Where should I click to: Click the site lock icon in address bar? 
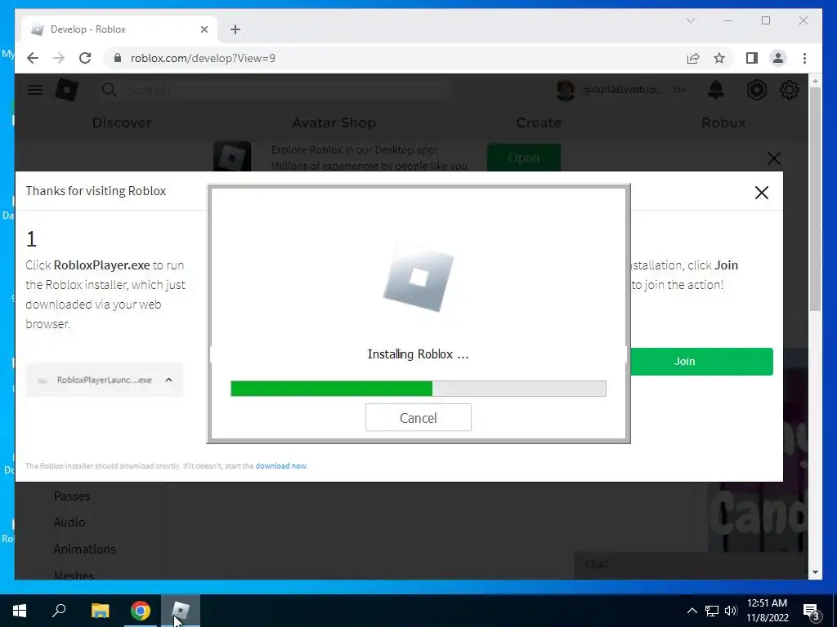pyautogui.click(x=118, y=58)
